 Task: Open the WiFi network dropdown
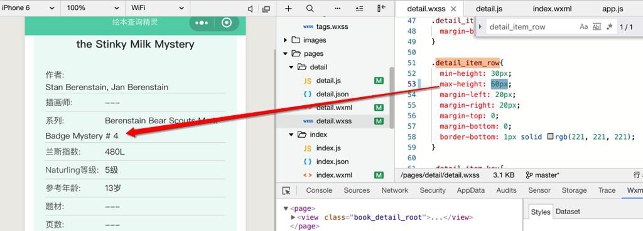click(x=158, y=8)
